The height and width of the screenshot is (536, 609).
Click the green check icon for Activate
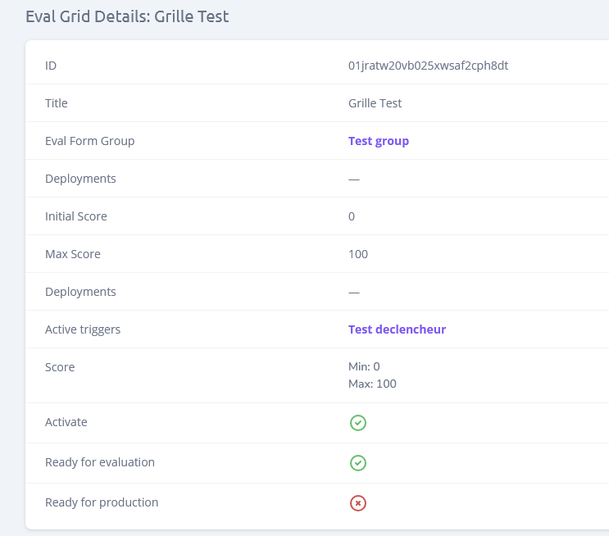[358, 423]
